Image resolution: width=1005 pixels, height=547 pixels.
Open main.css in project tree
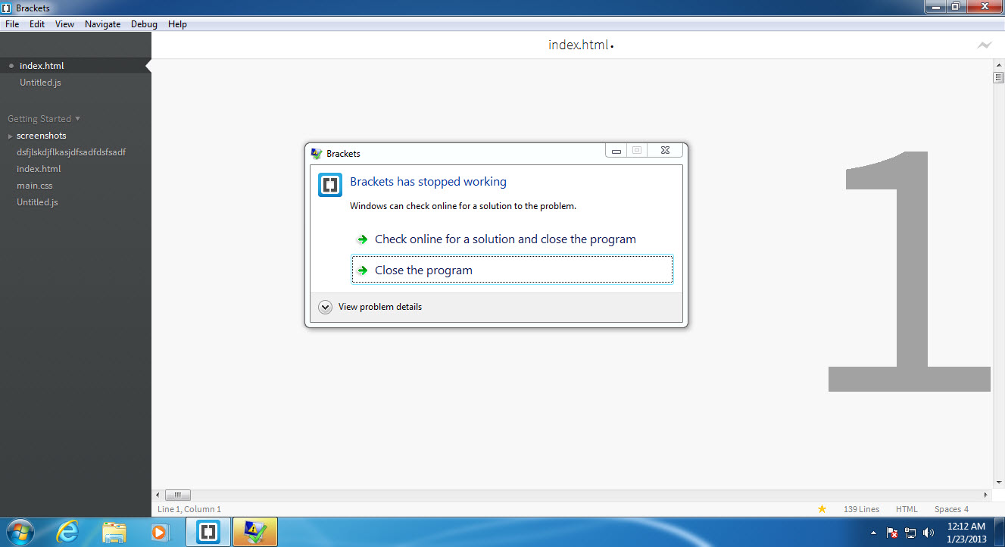pos(35,186)
